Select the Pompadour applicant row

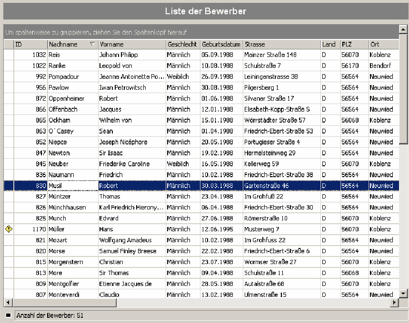[x=201, y=76]
